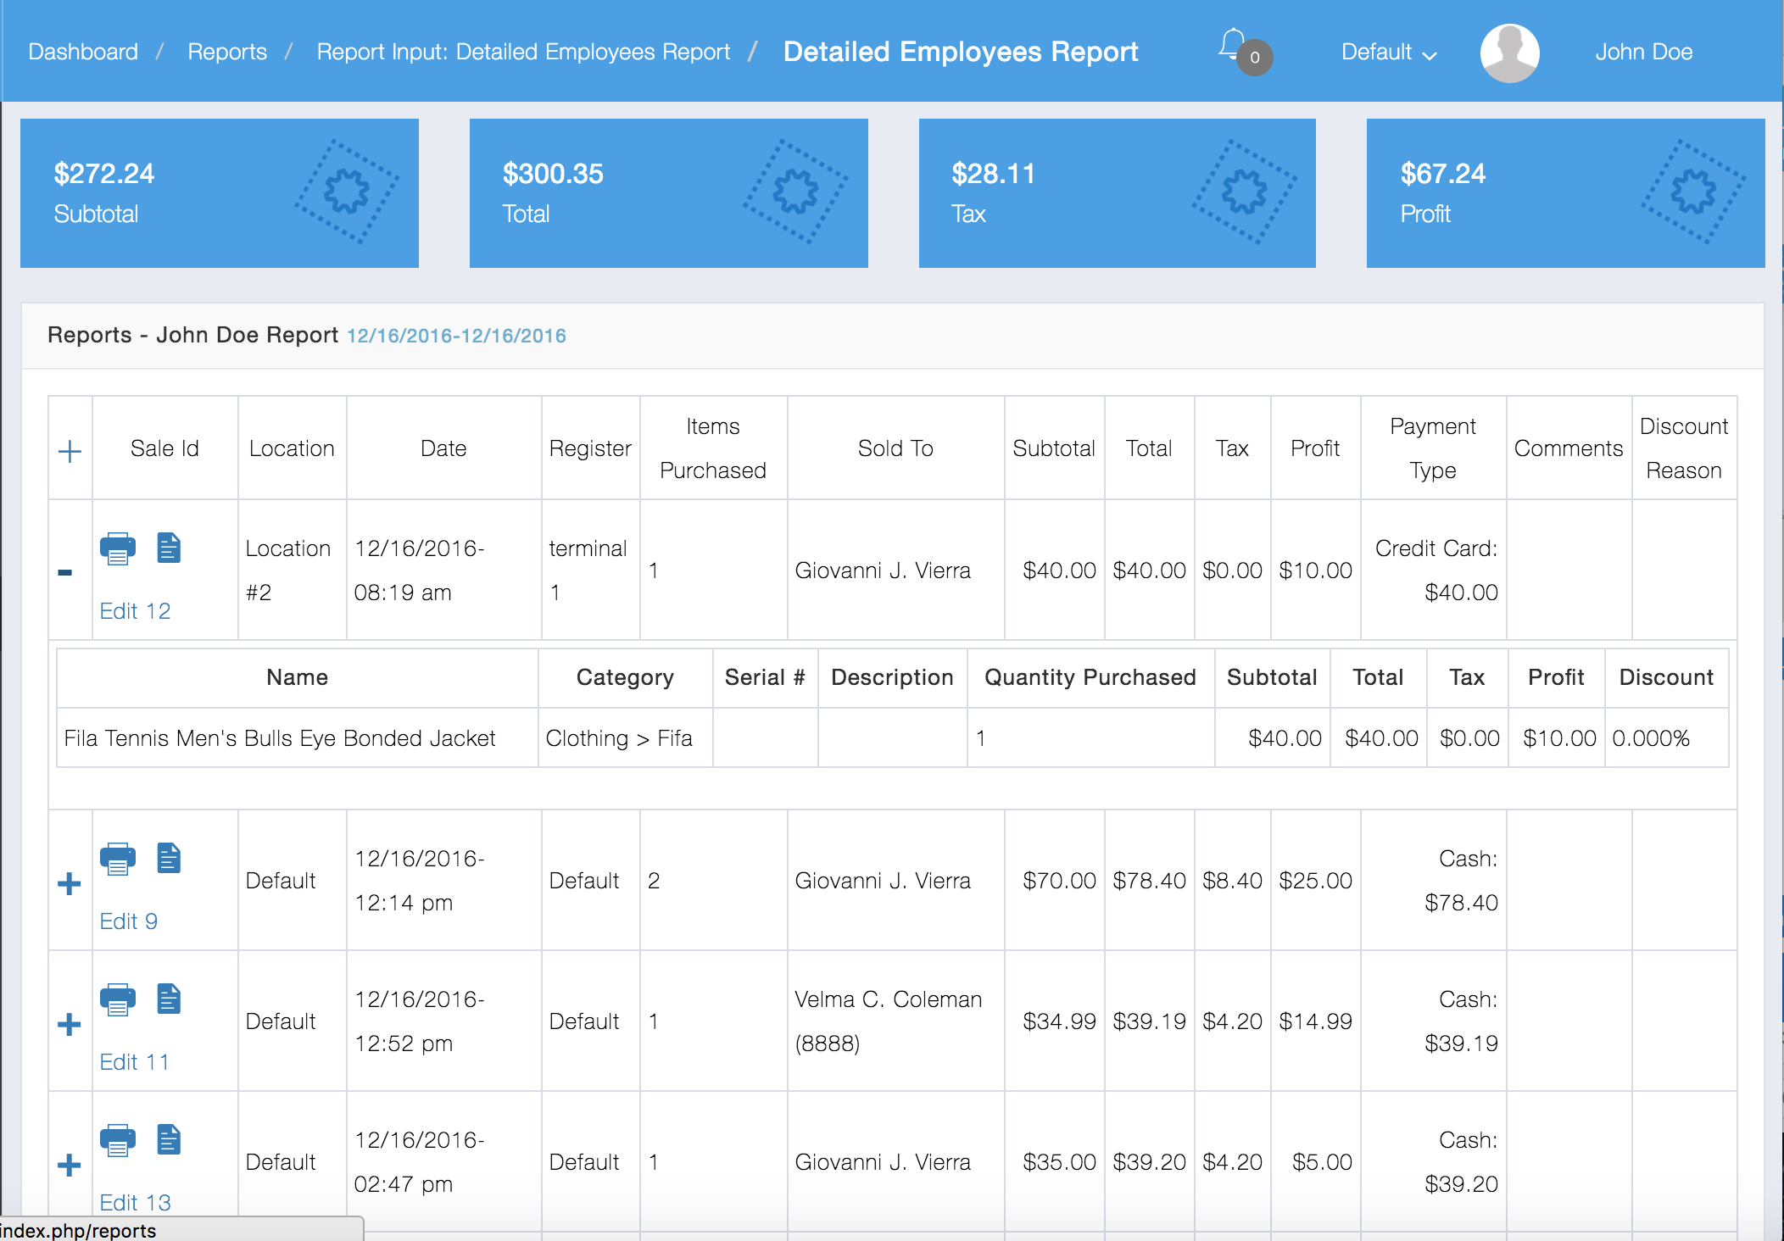Image resolution: width=1784 pixels, height=1241 pixels.
Task: Expand all rows with header plus
Action: click(x=70, y=451)
